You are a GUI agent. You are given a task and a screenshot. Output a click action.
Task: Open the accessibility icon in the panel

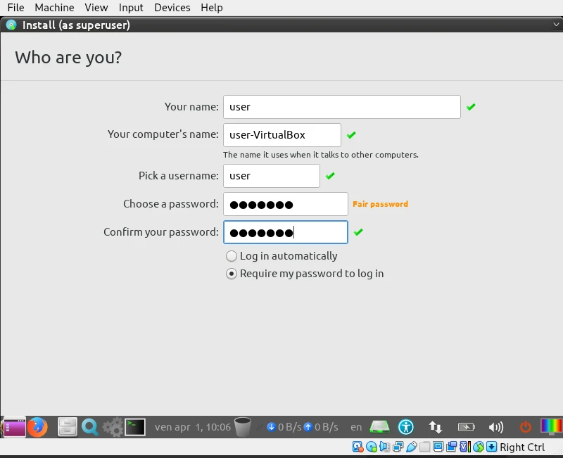[406, 426]
